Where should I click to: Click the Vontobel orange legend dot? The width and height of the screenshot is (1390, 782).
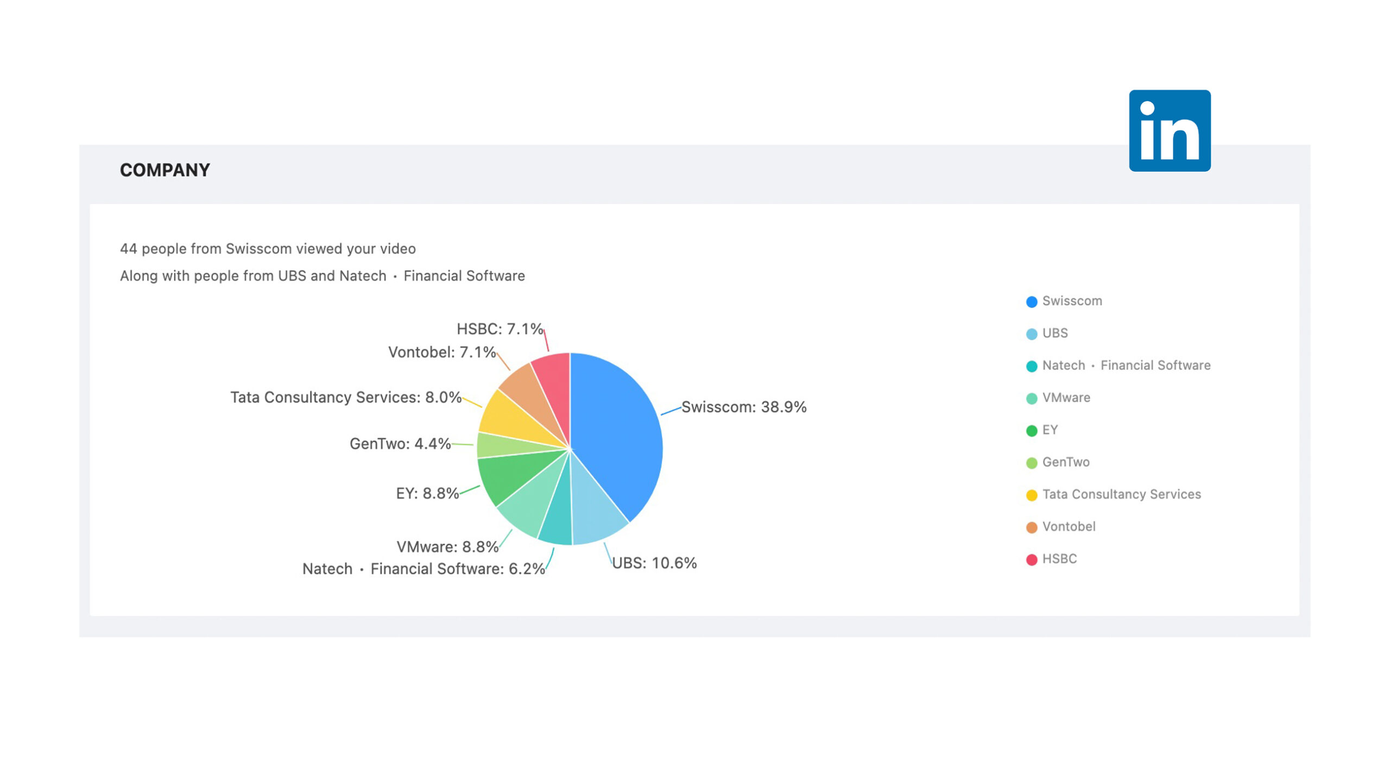click(x=1032, y=528)
